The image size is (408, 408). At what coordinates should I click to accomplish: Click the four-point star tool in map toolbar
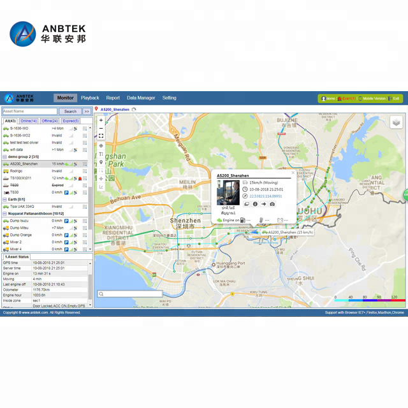pyautogui.click(x=101, y=178)
